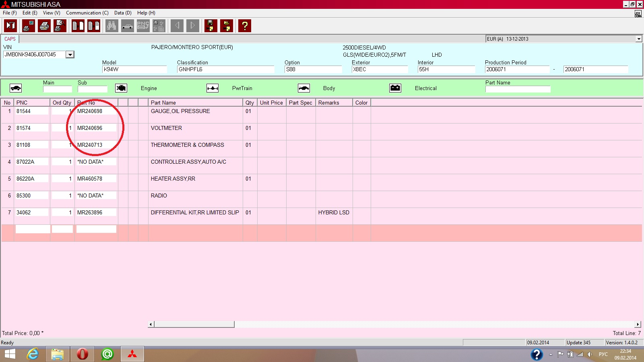Open the Communication menu
This screenshot has height=362, width=644.
coord(87,13)
